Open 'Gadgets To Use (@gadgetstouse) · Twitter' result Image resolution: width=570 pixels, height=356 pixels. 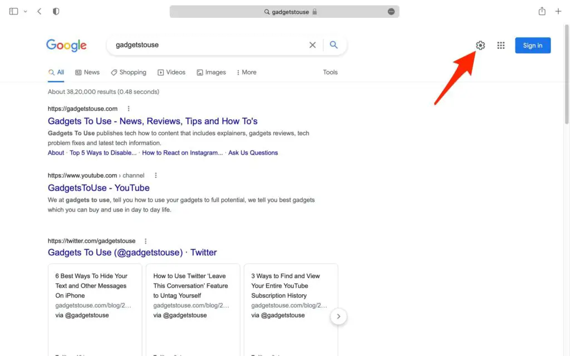[x=132, y=253]
